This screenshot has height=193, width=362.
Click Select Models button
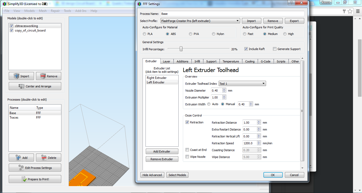click(177, 175)
